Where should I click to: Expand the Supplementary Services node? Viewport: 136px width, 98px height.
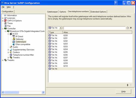8,50
